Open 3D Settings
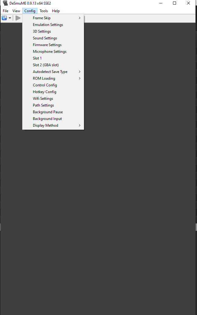This screenshot has height=315, width=197. coord(53,31)
